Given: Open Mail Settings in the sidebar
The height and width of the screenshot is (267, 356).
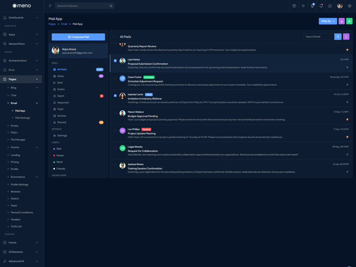Looking at the screenshot, I should point(22,118).
